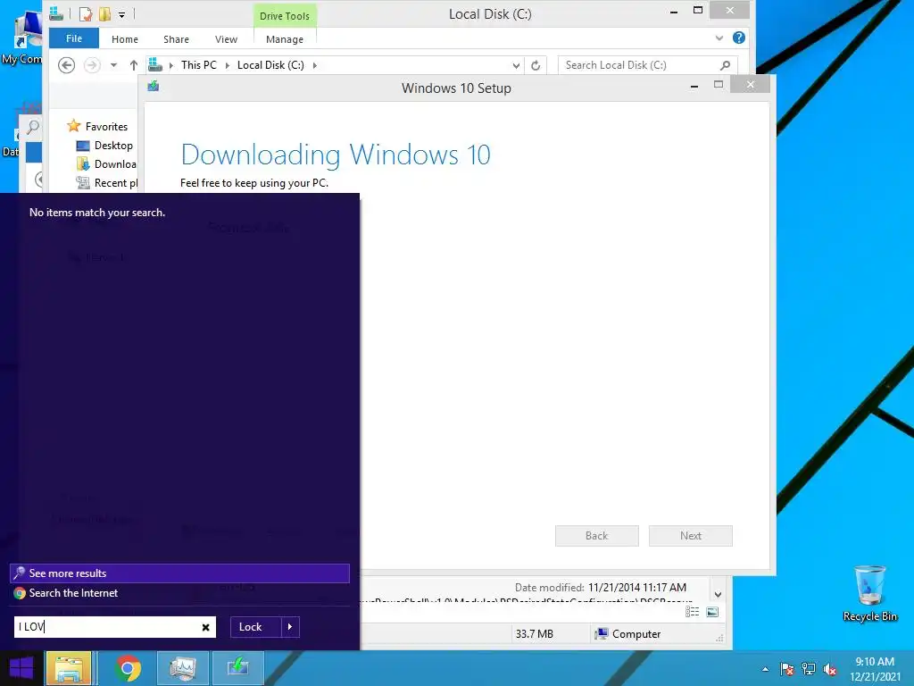Open the Windows 10 Setup taskbar icon

(237, 668)
